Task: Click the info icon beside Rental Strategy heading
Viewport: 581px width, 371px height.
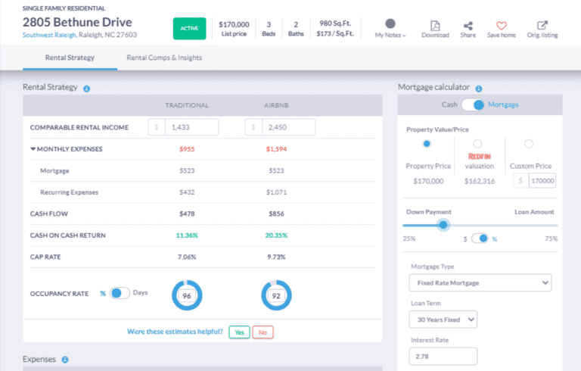Action: 87,89
